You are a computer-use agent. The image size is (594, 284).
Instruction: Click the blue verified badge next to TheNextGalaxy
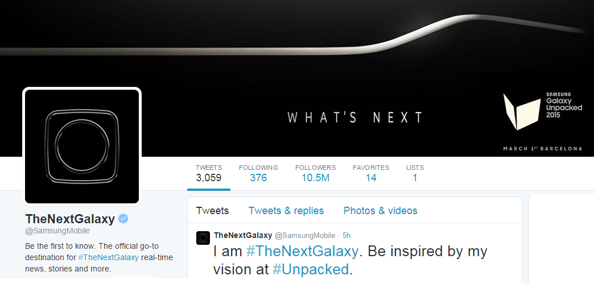(123, 219)
